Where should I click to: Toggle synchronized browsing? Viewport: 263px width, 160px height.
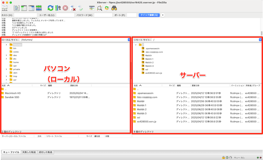pyautogui.click(x=107, y=8)
